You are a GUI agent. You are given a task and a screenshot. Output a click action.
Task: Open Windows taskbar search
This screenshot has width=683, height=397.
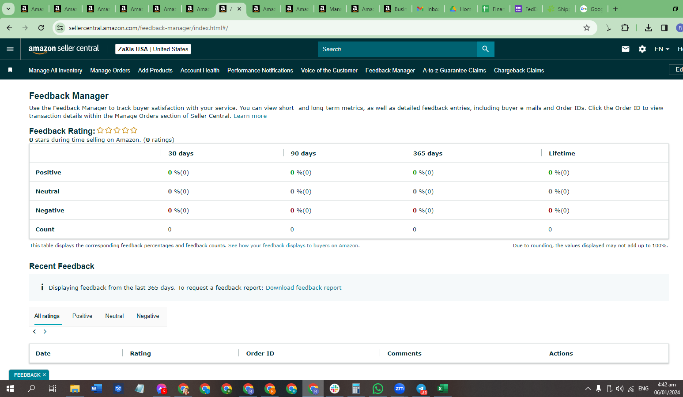[x=32, y=389]
